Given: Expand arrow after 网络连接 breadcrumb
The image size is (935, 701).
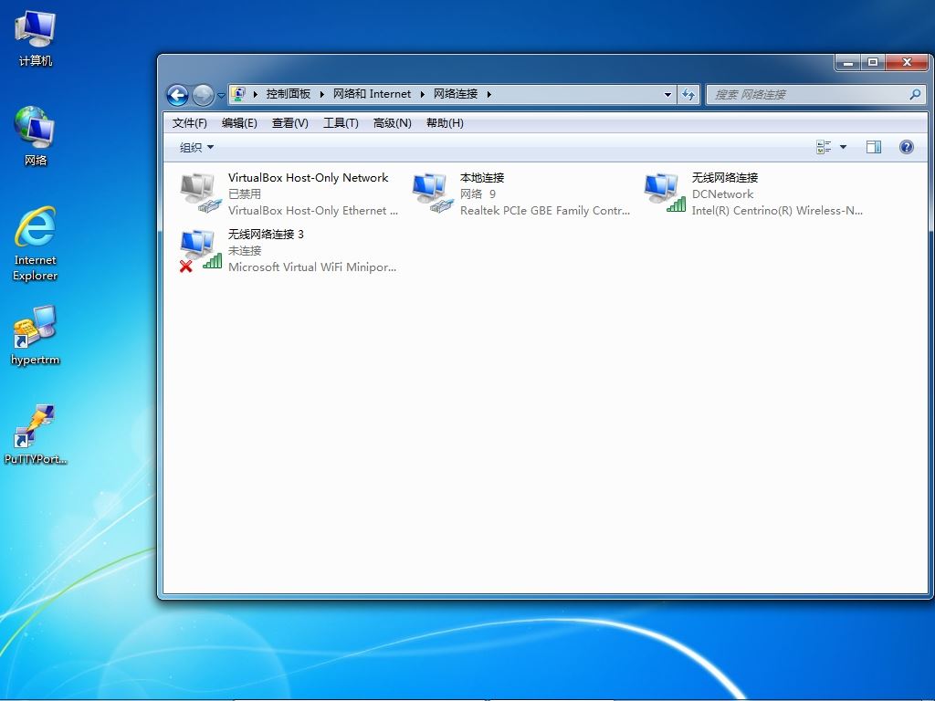Looking at the screenshot, I should [x=489, y=94].
